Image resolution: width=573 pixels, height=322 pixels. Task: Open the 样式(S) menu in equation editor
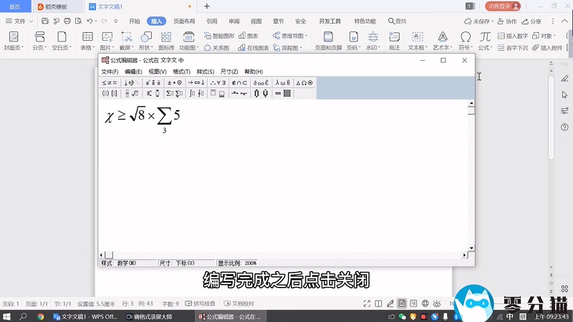click(206, 72)
